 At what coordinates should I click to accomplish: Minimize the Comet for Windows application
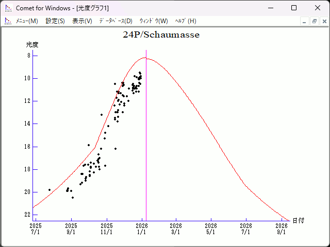[270, 8]
